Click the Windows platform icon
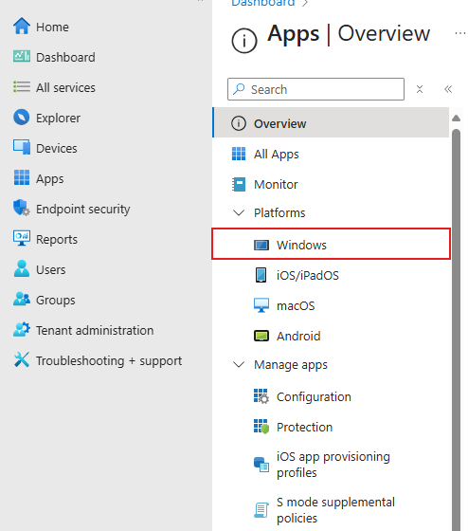 [261, 245]
